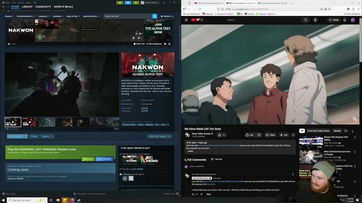Click the store search magnifier button
This screenshot has width=362, height=203.
154,16
